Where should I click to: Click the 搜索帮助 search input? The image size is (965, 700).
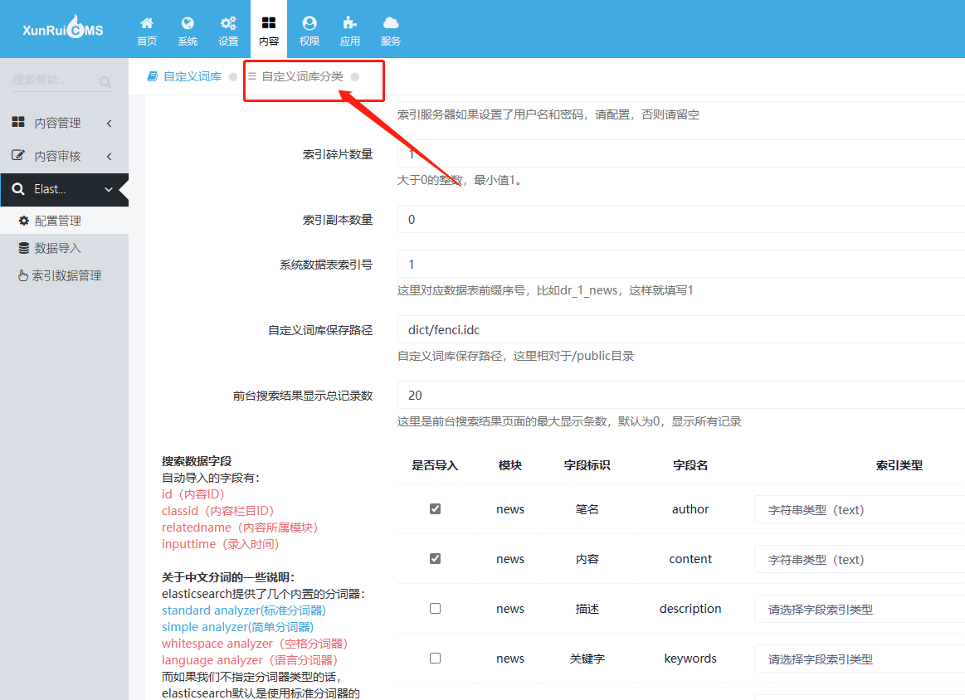54,80
